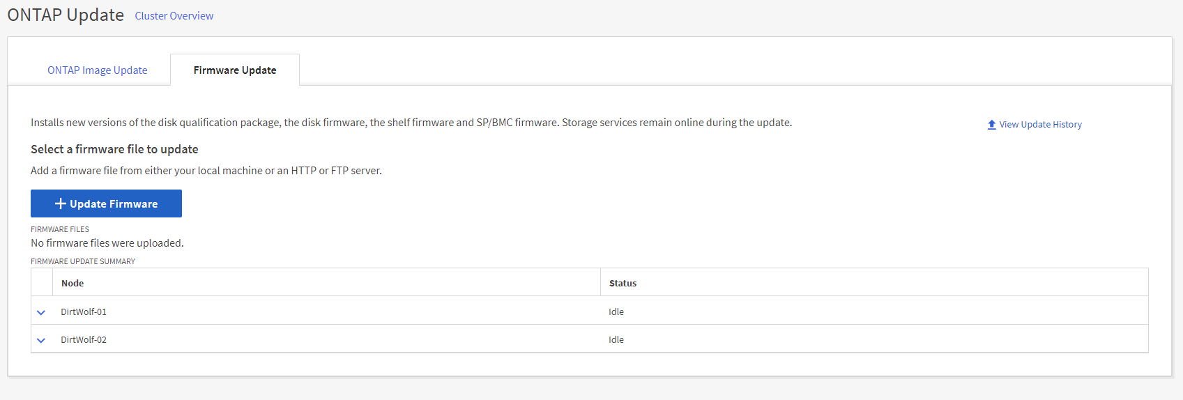
Task: Select the DirtWolf-02 node name
Action: tap(84, 339)
